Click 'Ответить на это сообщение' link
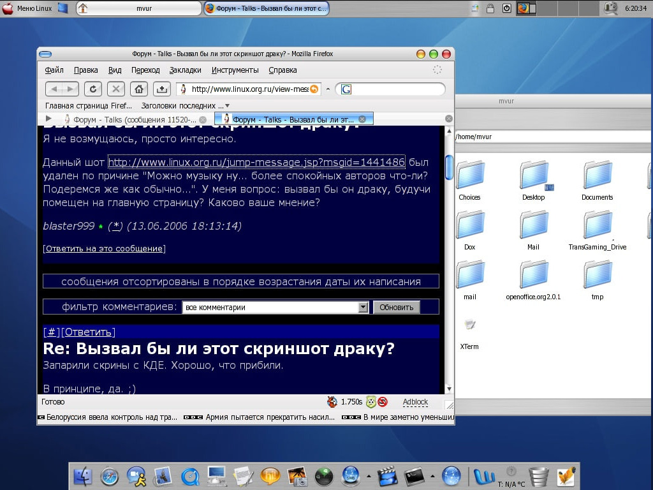This screenshot has height=490, width=653. click(x=104, y=249)
